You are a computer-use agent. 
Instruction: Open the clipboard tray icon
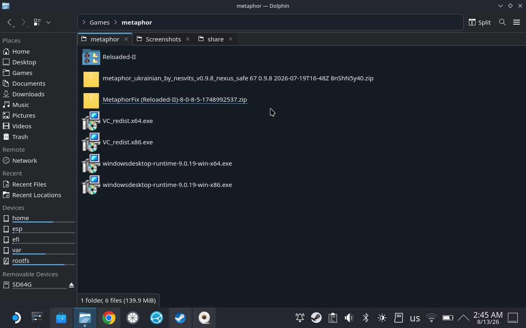pos(333,318)
